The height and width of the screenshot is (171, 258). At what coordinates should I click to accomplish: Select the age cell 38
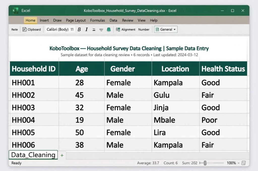(x=82, y=145)
